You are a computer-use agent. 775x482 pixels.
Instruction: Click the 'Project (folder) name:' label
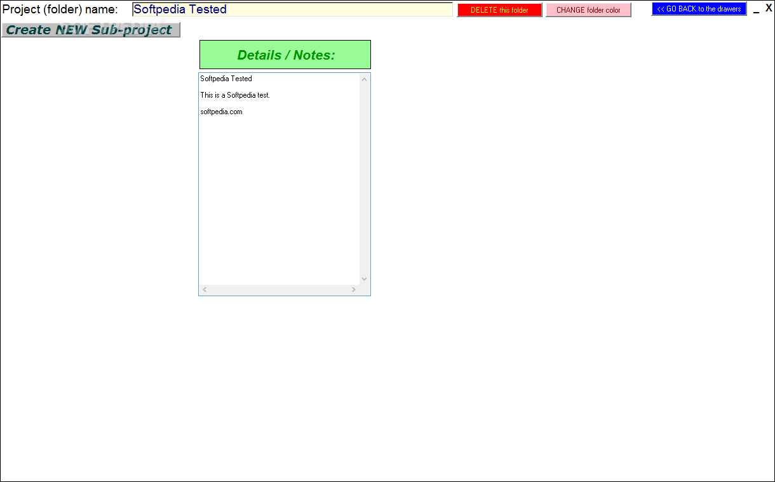[x=60, y=10]
